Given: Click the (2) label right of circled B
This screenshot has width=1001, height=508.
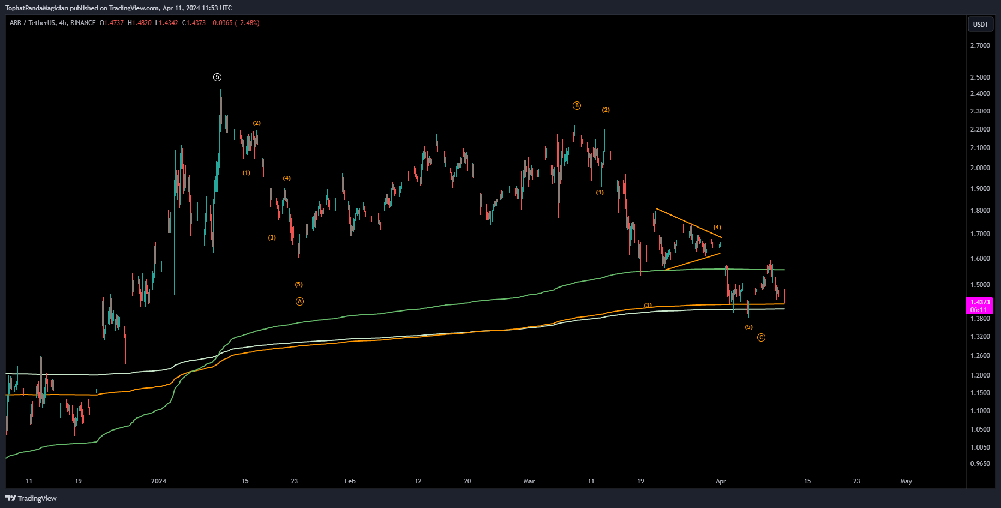Looking at the screenshot, I should 606,110.
